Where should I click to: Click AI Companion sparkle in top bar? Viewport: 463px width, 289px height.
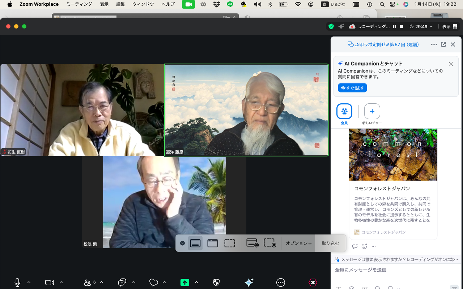(341, 26)
